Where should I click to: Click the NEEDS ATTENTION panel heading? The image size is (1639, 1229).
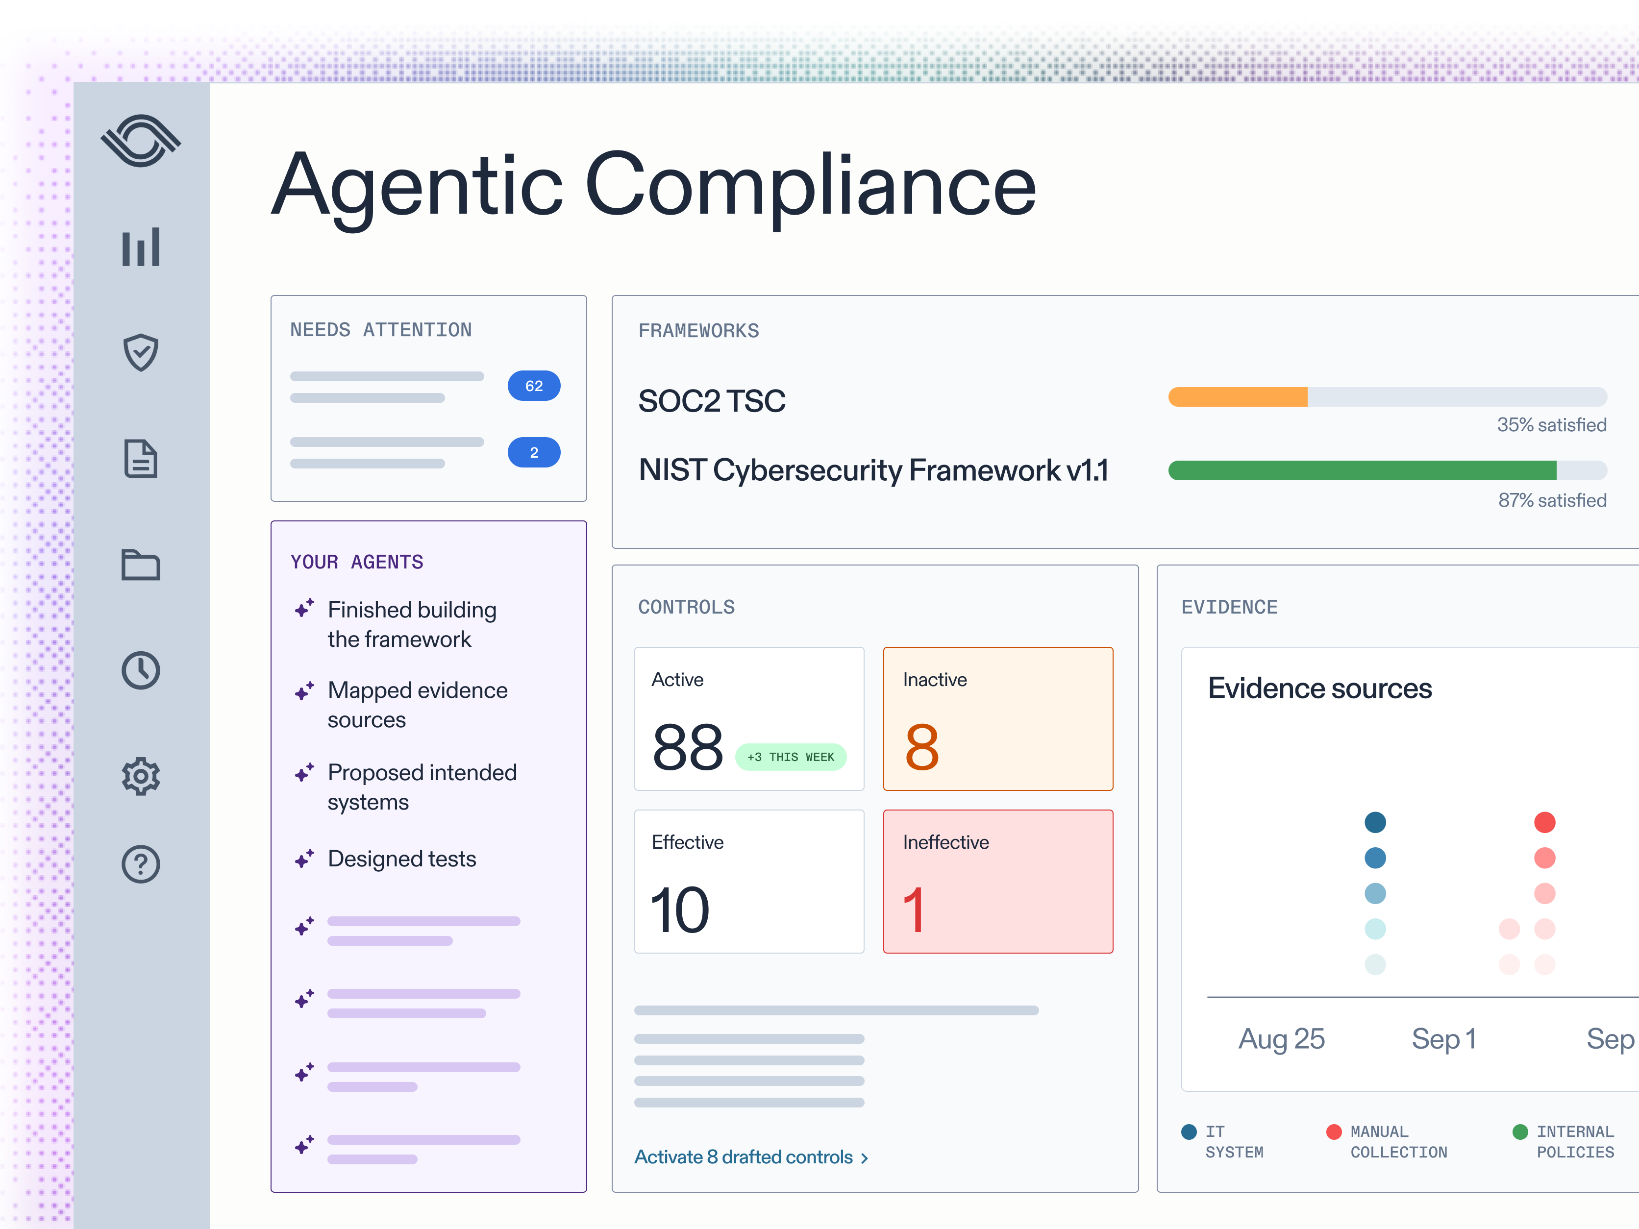tap(381, 330)
